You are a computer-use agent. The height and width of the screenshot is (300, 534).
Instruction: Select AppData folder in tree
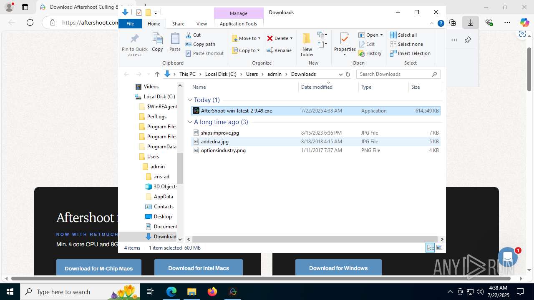click(163, 197)
